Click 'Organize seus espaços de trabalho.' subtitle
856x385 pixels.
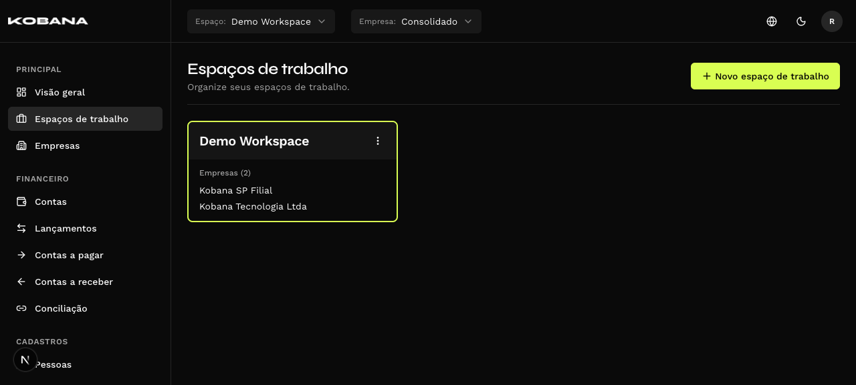click(x=268, y=87)
